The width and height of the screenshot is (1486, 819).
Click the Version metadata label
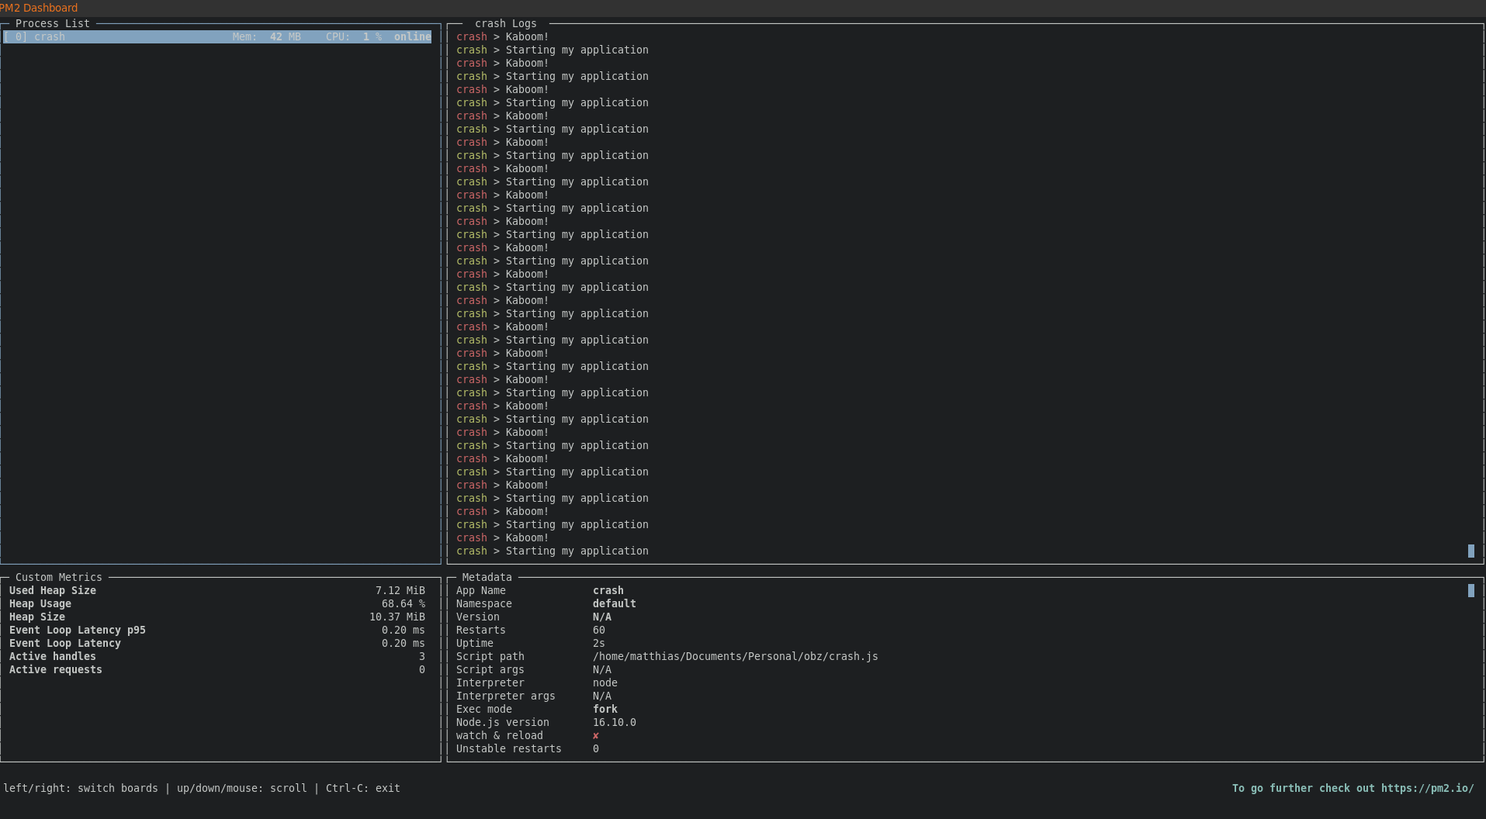(477, 617)
